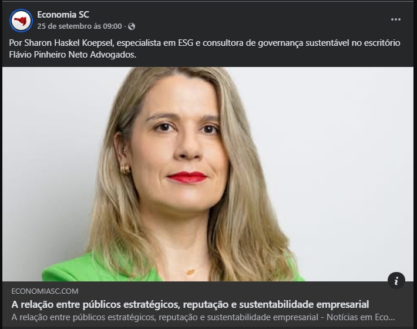
Task: Click the gray article description snippet
Action: (203, 317)
